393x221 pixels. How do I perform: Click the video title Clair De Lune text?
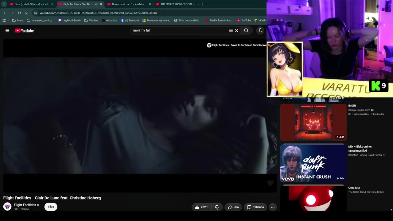pyautogui.click(x=52, y=198)
